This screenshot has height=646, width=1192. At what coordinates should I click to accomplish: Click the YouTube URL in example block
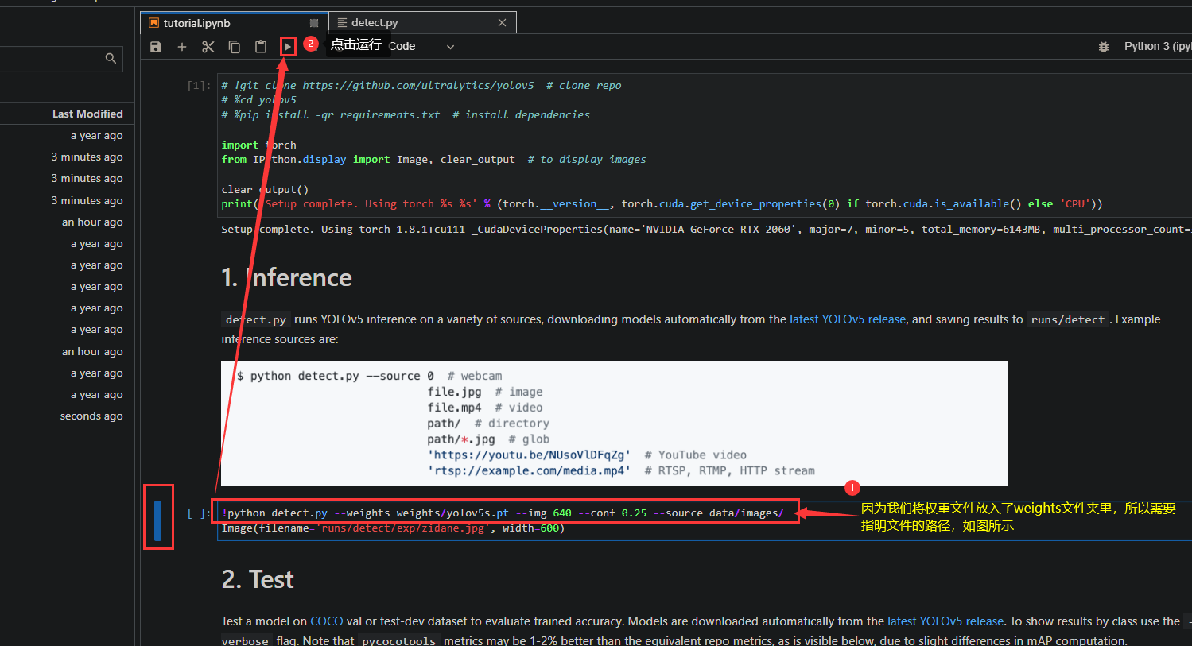tap(529, 455)
